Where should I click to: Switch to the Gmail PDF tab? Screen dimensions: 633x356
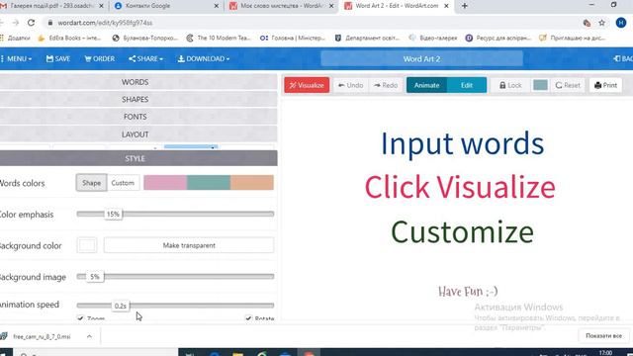click(52, 6)
